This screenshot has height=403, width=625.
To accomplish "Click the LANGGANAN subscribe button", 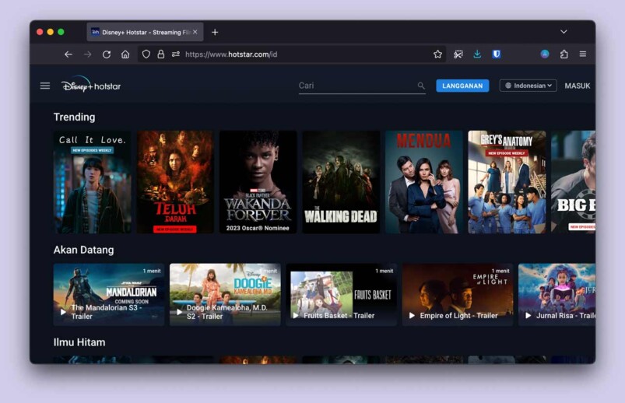I will coord(462,86).
